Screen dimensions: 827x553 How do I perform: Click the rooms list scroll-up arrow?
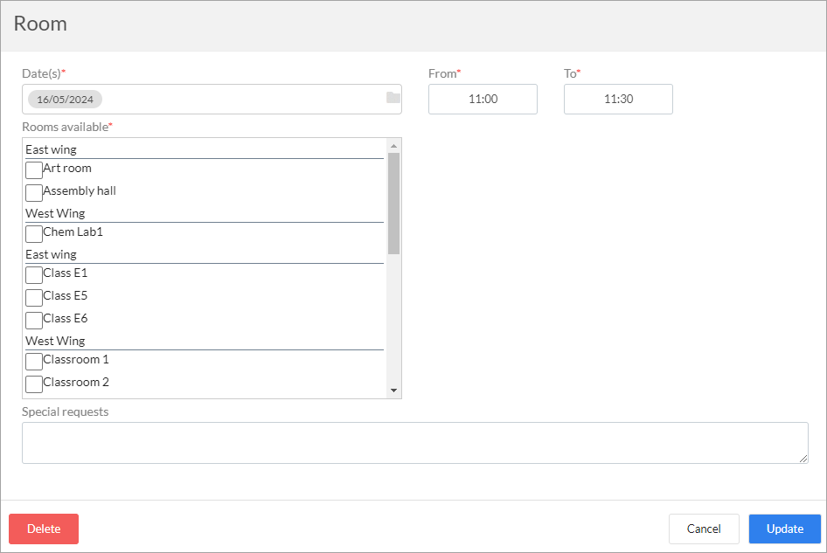(393, 146)
